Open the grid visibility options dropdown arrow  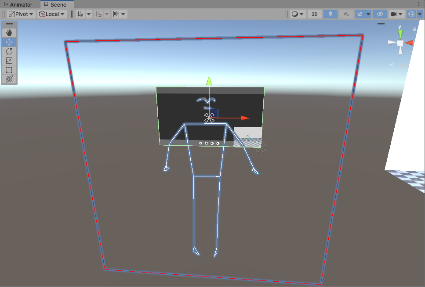(x=89, y=14)
